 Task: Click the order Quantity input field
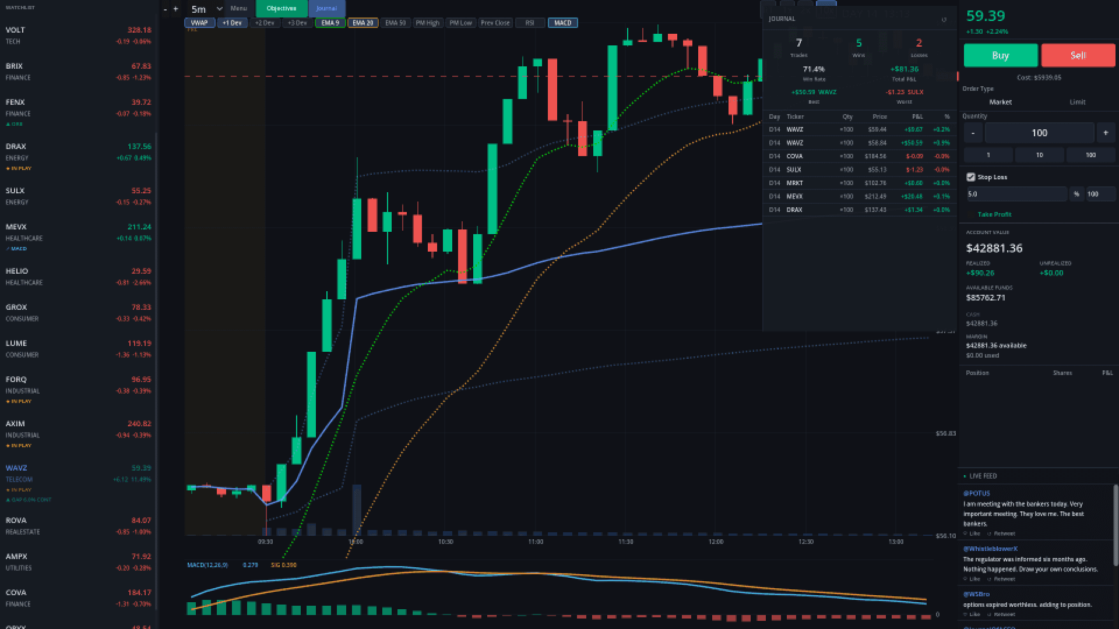1039,133
